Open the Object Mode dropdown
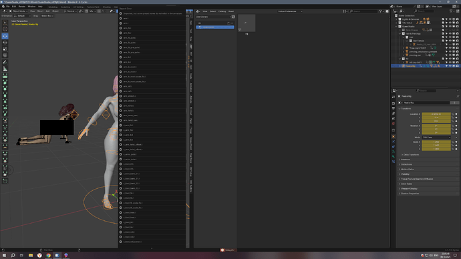 [x=19, y=11]
